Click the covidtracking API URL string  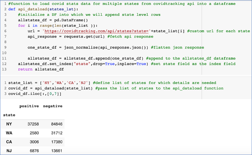[x=96, y=31]
